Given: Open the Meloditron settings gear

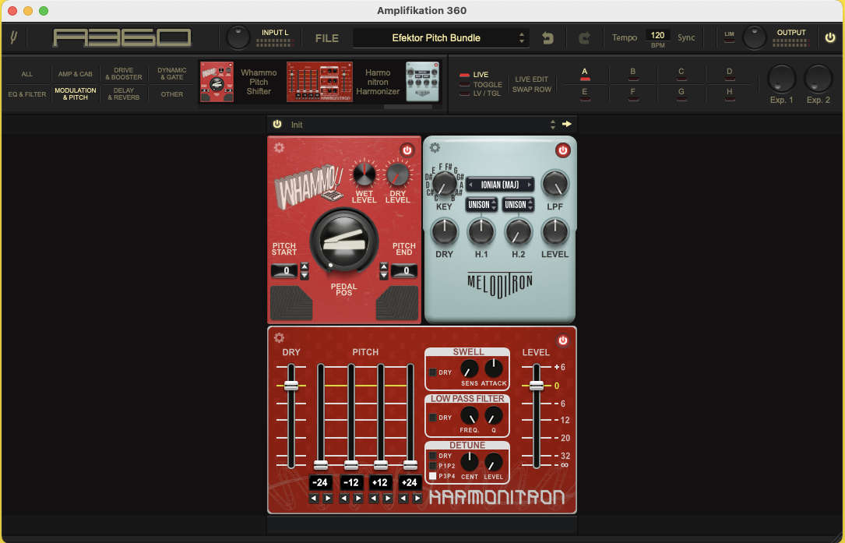Looking at the screenshot, I should coord(434,147).
